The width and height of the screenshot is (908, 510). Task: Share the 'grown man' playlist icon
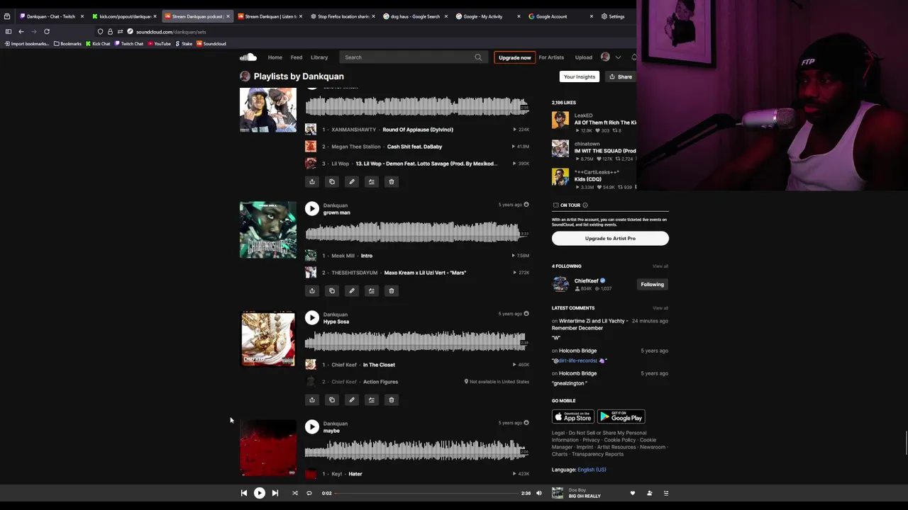[312, 290]
